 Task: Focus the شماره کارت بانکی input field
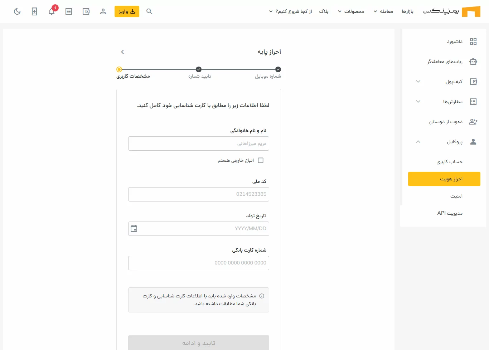(199, 263)
